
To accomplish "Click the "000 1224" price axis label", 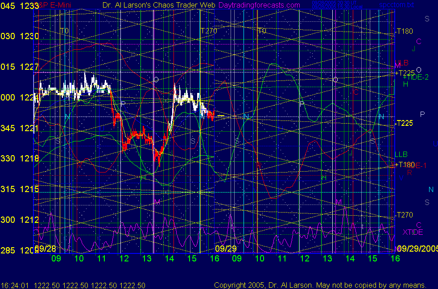I will (x=20, y=97).
